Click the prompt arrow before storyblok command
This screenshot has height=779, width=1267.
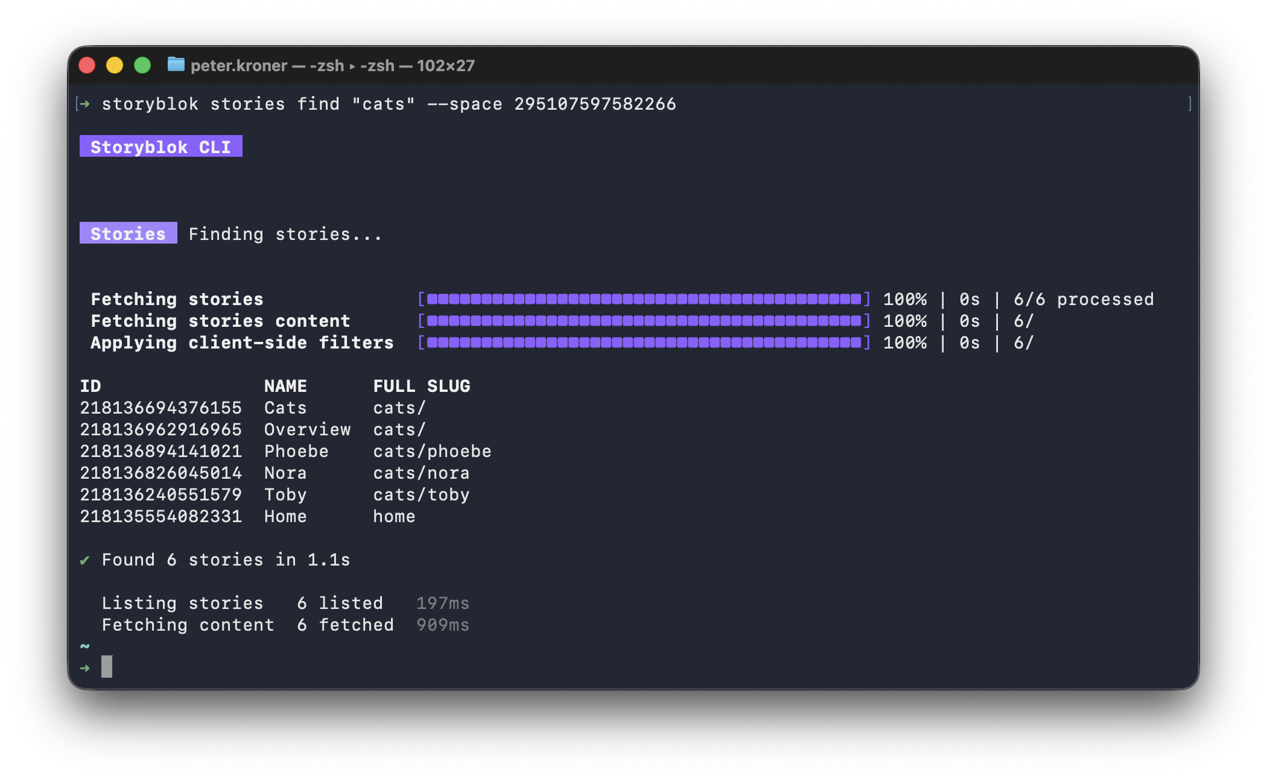coord(84,104)
